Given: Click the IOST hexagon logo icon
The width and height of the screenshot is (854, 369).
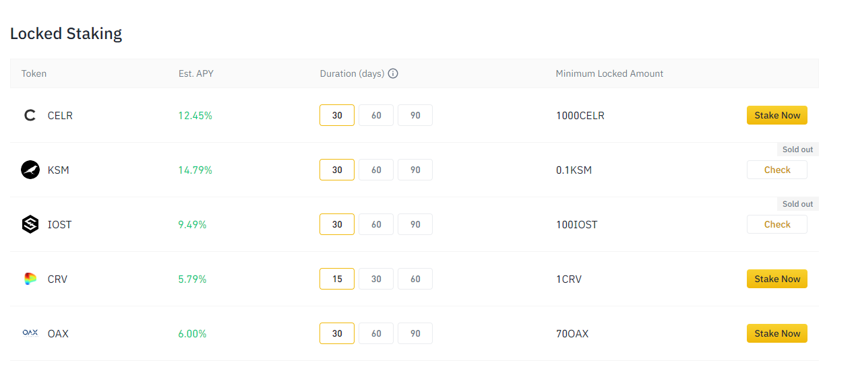Looking at the screenshot, I should coord(30,224).
